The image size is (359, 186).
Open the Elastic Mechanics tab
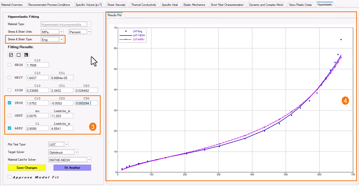click(x=194, y=5)
